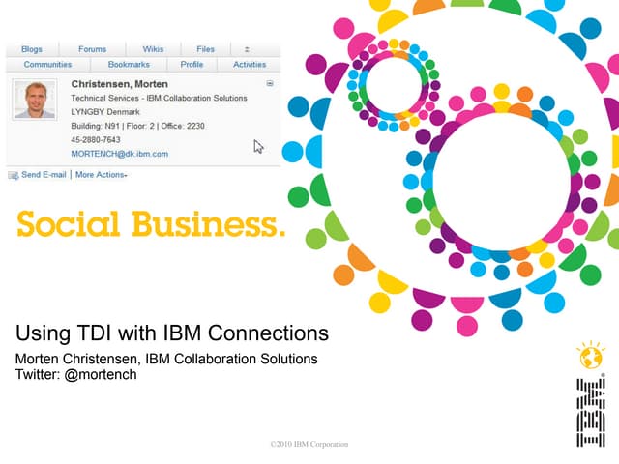Open the Blogs tab
The width and height of the screenshot is (619, 464).
(32, 49)
